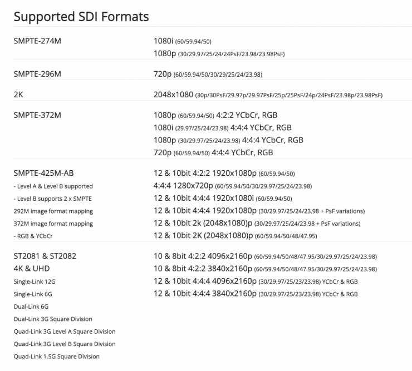Viewport: 412px width, 371px height.
Task: Click Quad-Link 3G Level A Square Division
Action: 63,332
